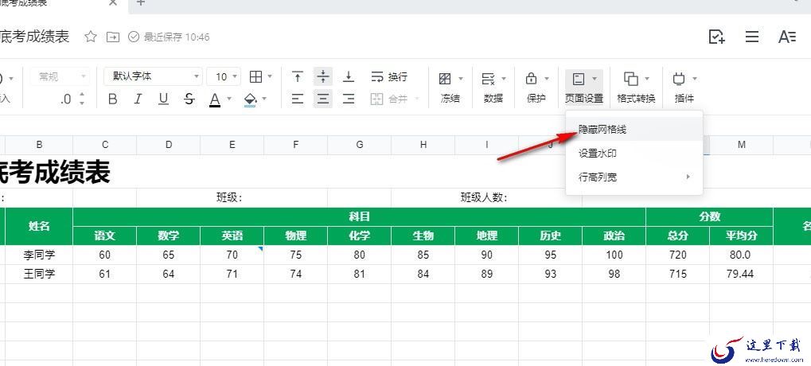The image size is (811, 366).
Task: Select cell with name 李同学
Action: [x=39, y=255]
